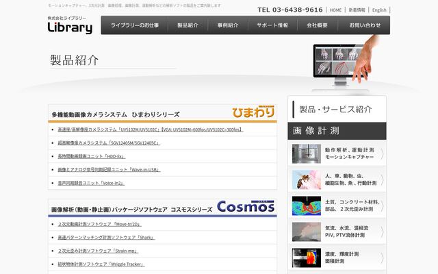Viewport: 438px width, 274px height.
Task: Open 気流、水流 PIV, PTV流体計測 item
Action: click(337, 232)
